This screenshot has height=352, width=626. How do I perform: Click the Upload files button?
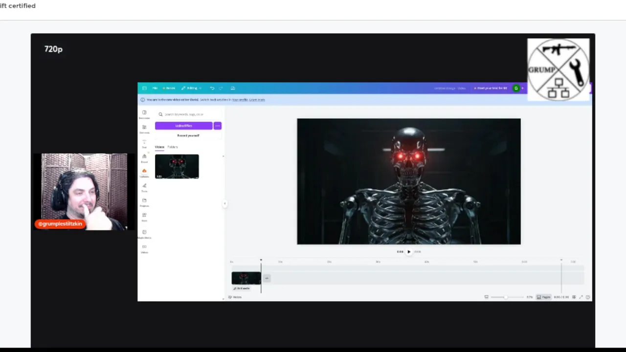point(183,126)
